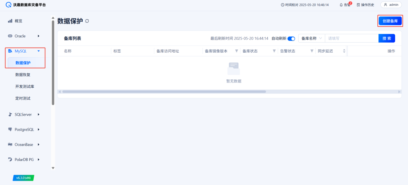Click the horizontal table scrollbar thumb
408x185 pixels.
coord(164,92)
